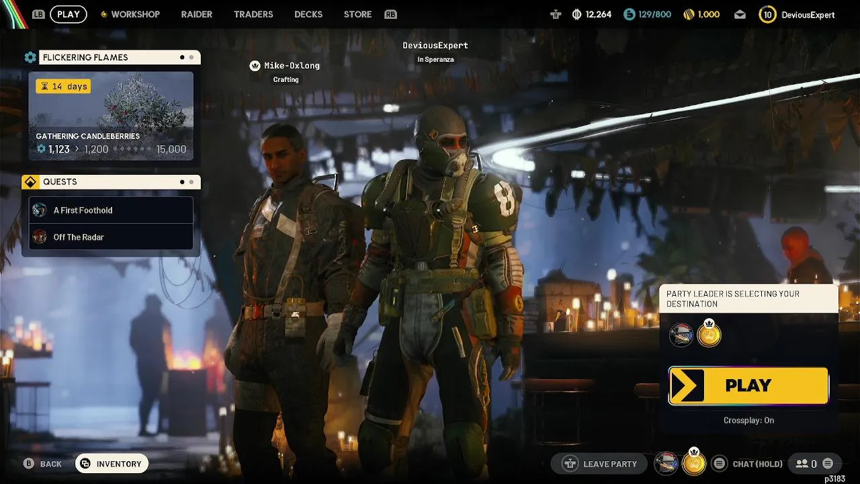
Task: Click the crown icon beside Mike-Oxlong
Action: pyautogui.click(x=255, y=65)
